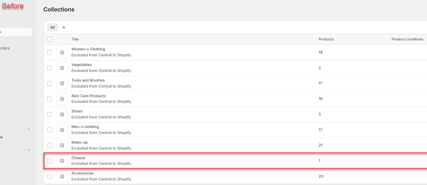Click the Shoes collection image icon
427x185 pixels.
coord(62,114)
